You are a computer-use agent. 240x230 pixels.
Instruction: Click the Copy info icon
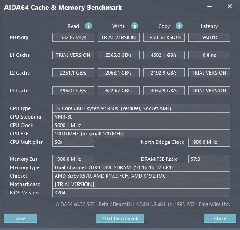179,26
